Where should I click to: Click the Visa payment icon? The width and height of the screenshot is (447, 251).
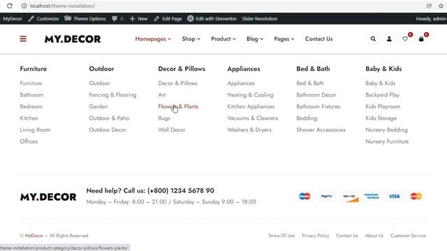pyautogui.click(x=394, y=196)
